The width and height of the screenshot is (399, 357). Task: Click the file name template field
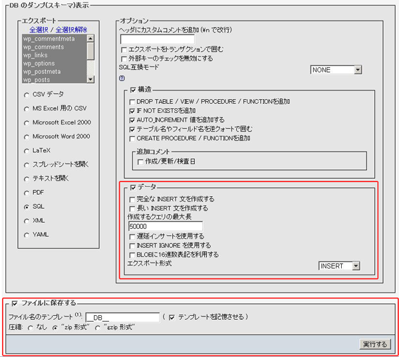point(122,318)
